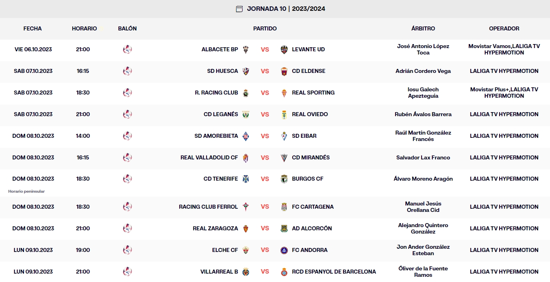Click the ball icon in the Villarreal B row
This screenshot has height=282, width=550.
click(x=127, y=272)
